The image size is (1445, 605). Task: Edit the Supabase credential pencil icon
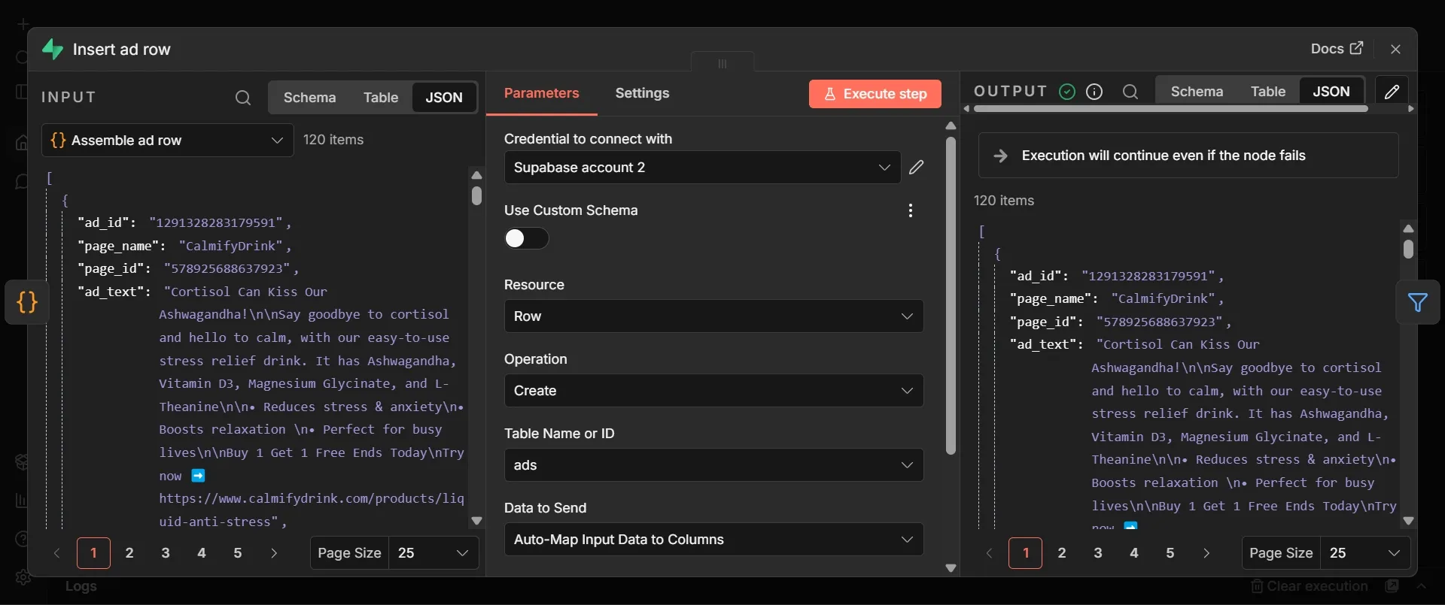pyautogui.click(x=916, y=167)
